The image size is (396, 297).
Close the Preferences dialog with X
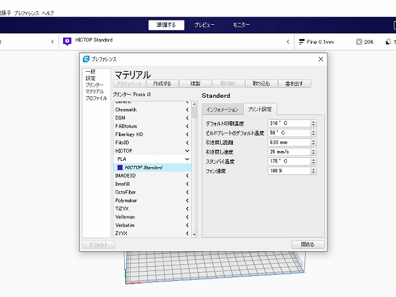coord(321,59)
